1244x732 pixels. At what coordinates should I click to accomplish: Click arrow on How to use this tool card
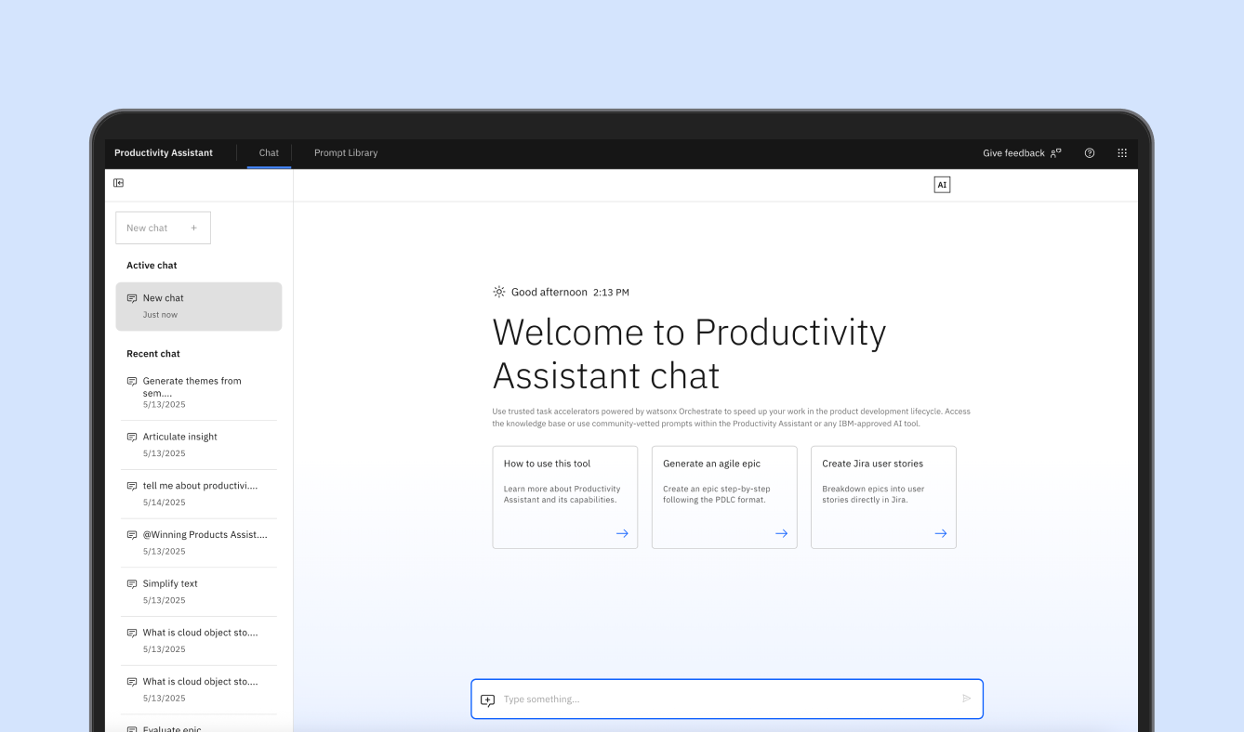(x=622, y=533)
